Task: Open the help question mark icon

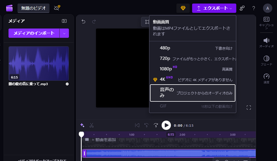Action: [254, 8]
